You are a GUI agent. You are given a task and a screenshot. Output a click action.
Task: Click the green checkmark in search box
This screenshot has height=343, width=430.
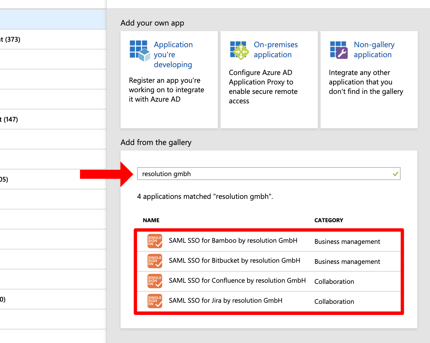pyautogui.click(x=396, y=174)
